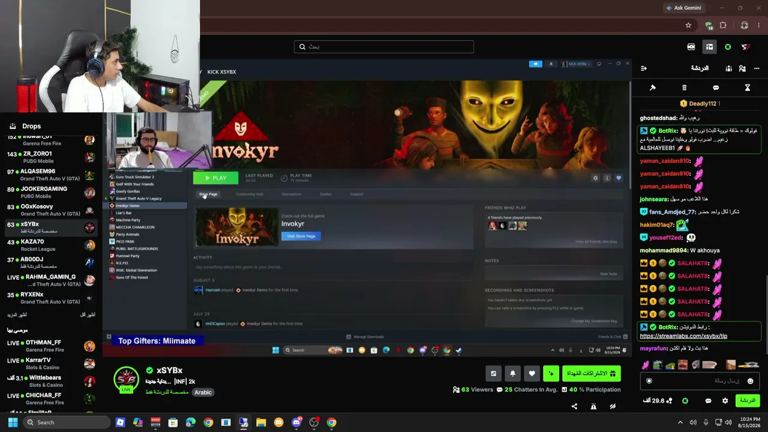Select Sons Of The Forest in Steam library
The height and width of the screenshot is (432, 768).
(132, 277)
